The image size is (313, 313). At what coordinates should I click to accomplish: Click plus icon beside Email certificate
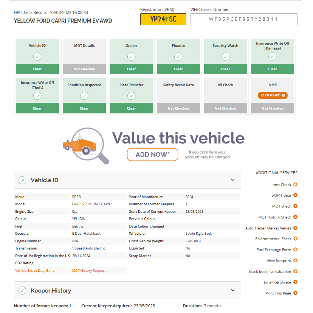296,282
